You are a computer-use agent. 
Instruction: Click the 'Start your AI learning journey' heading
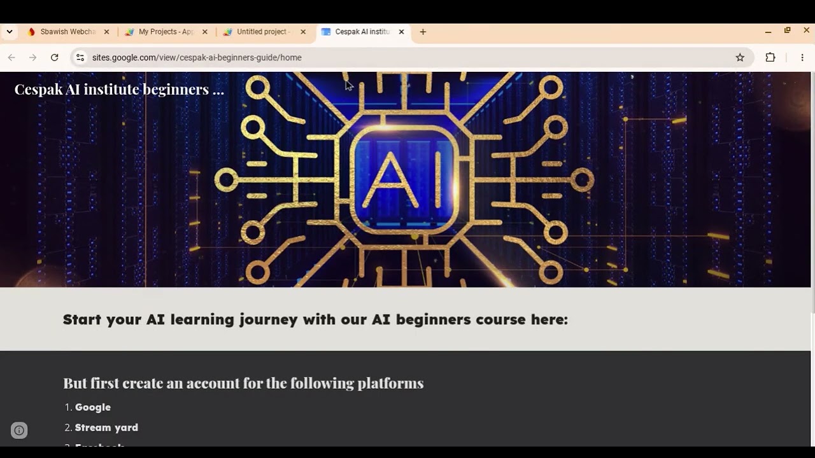[315, 319]
